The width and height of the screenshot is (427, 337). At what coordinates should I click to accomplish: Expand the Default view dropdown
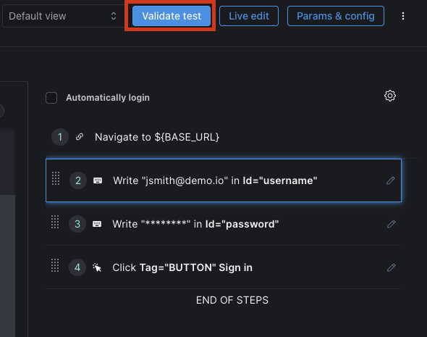coord(63,16)
